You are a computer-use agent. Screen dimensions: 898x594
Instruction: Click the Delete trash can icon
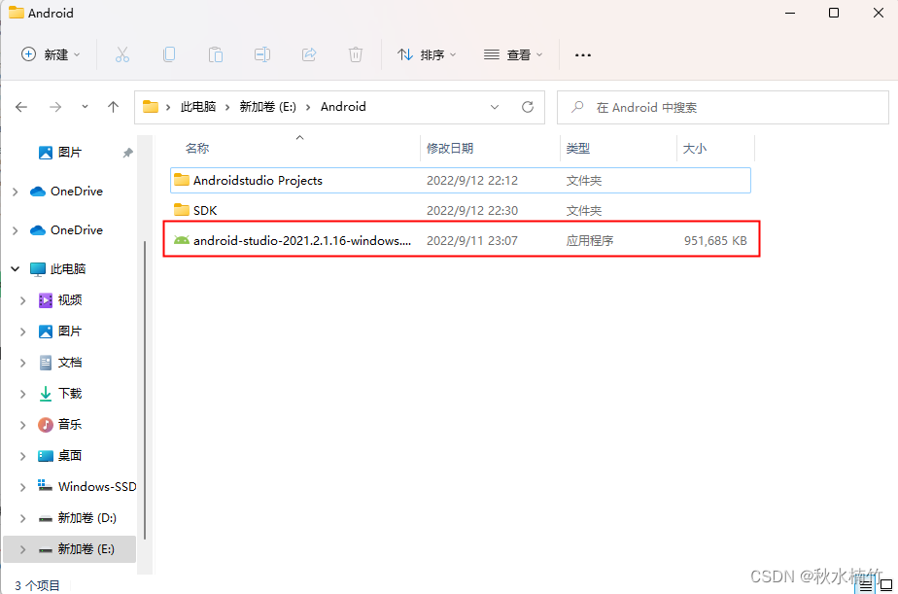(356, 55)
